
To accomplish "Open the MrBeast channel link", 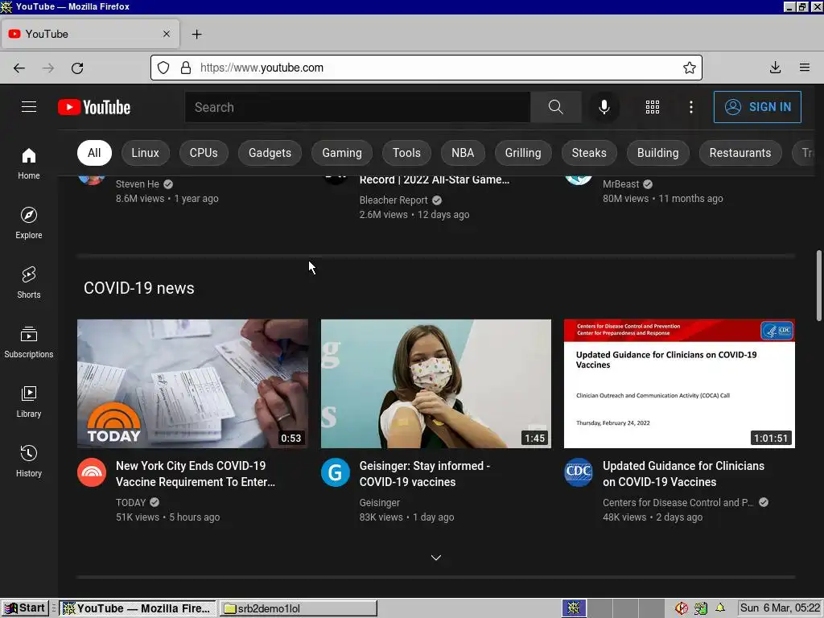I will pos(620,184).
